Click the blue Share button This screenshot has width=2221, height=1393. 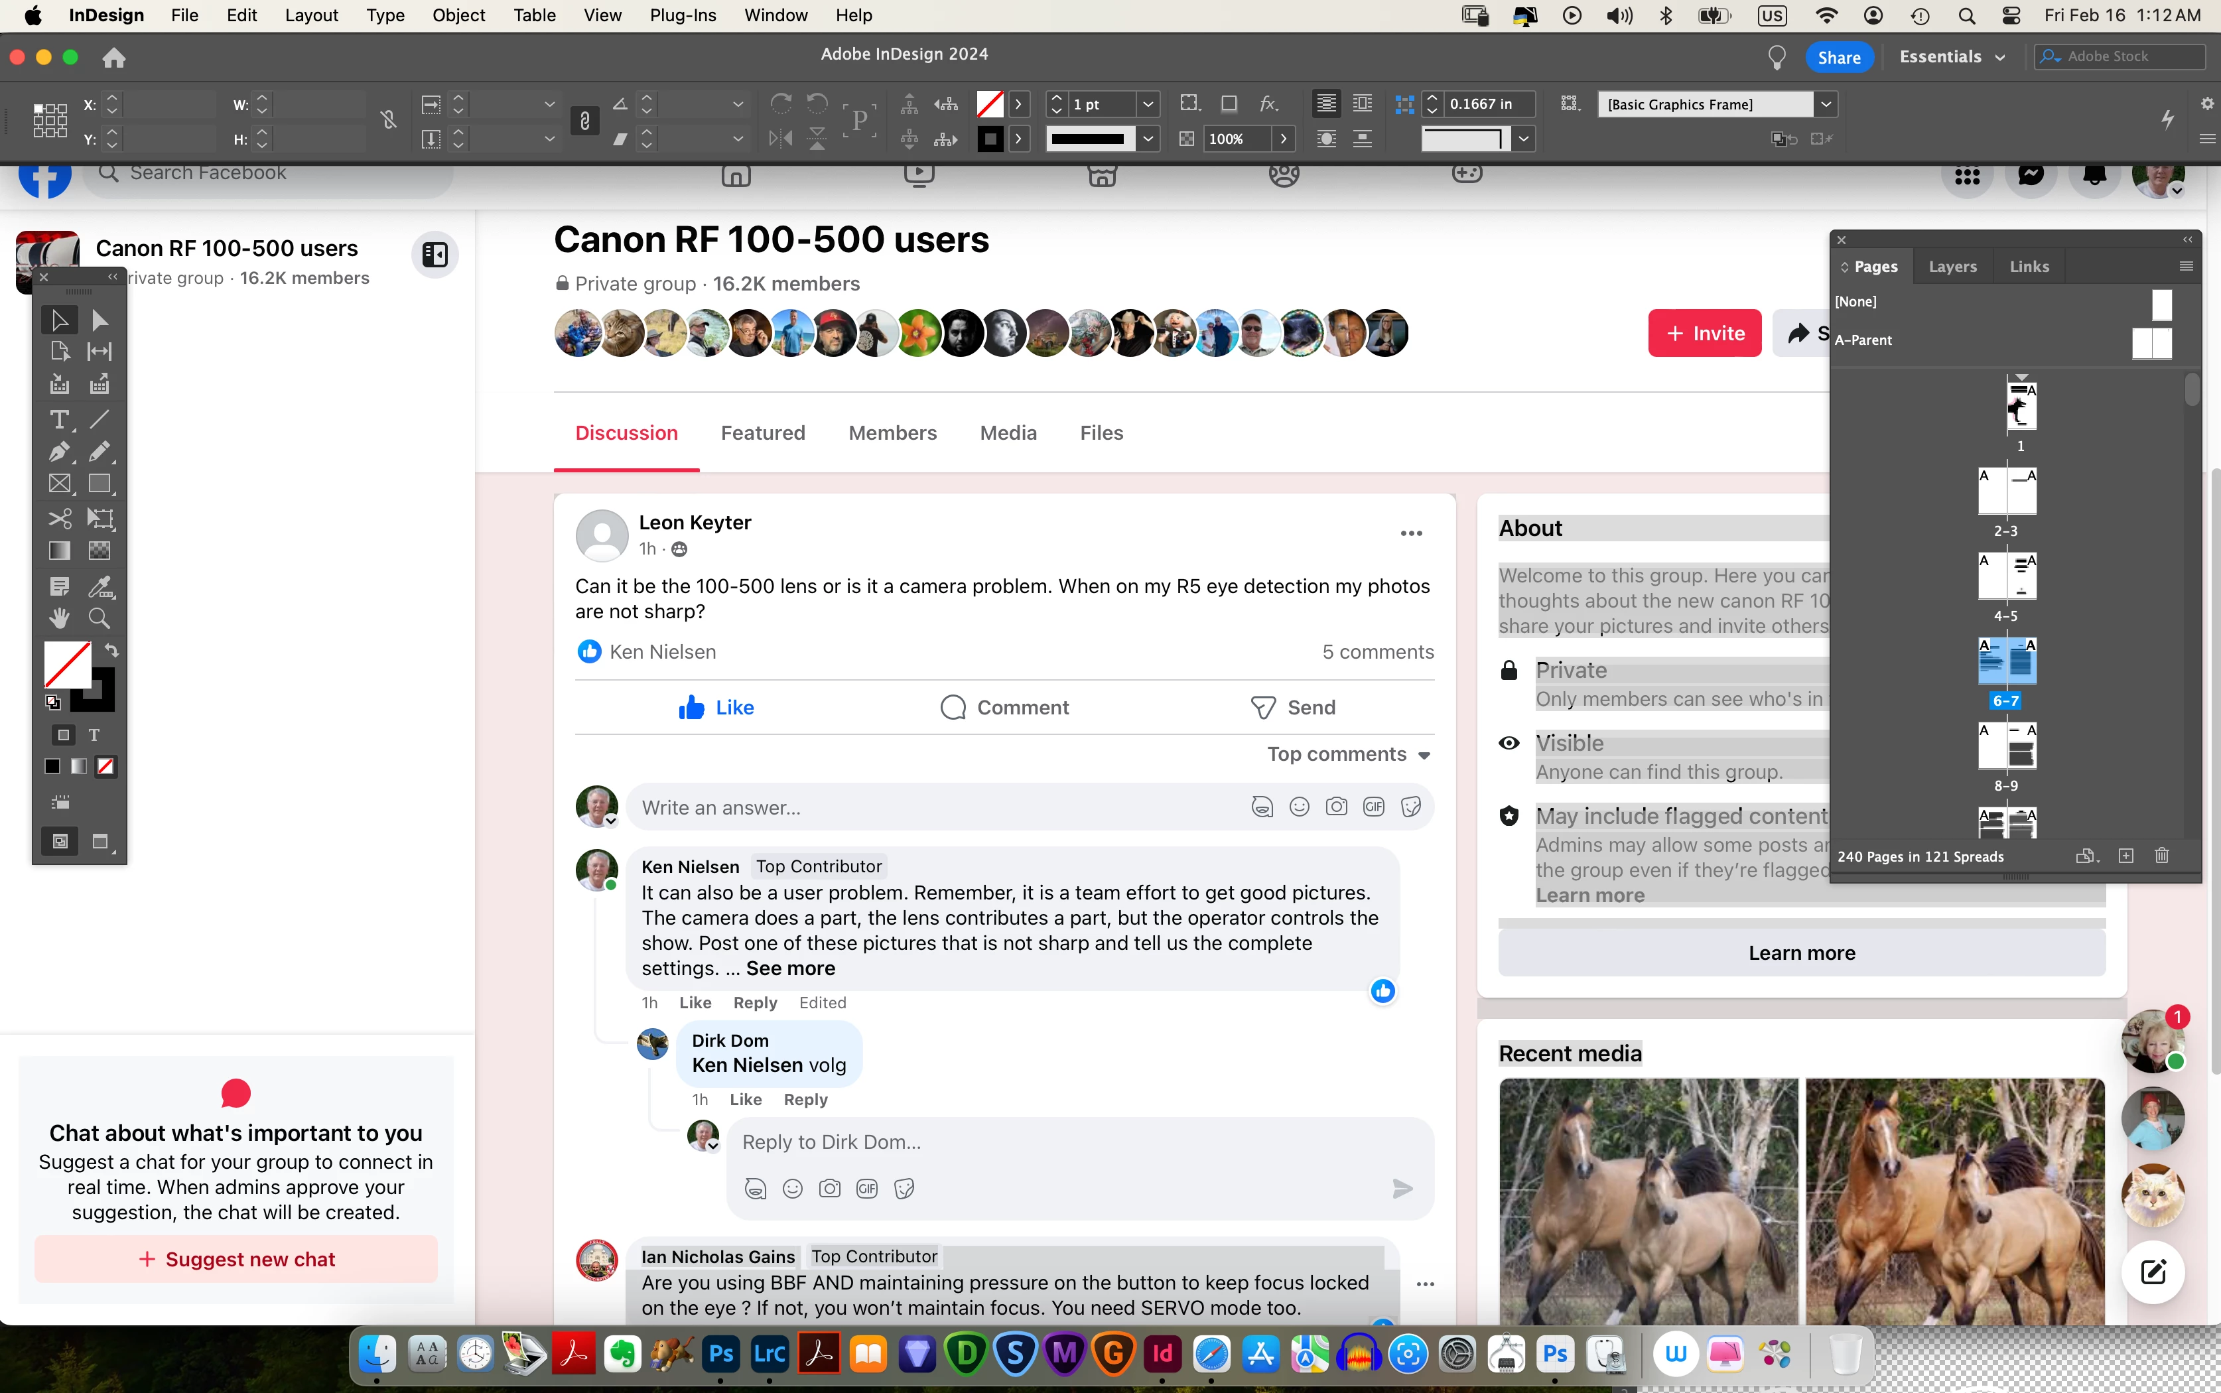[x=1839, y=57]
